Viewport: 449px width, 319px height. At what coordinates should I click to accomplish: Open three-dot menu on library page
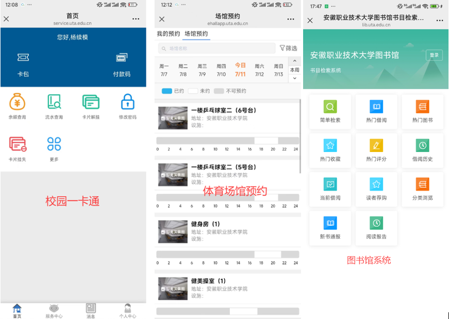pyautogui.click(x=440, y=21)
